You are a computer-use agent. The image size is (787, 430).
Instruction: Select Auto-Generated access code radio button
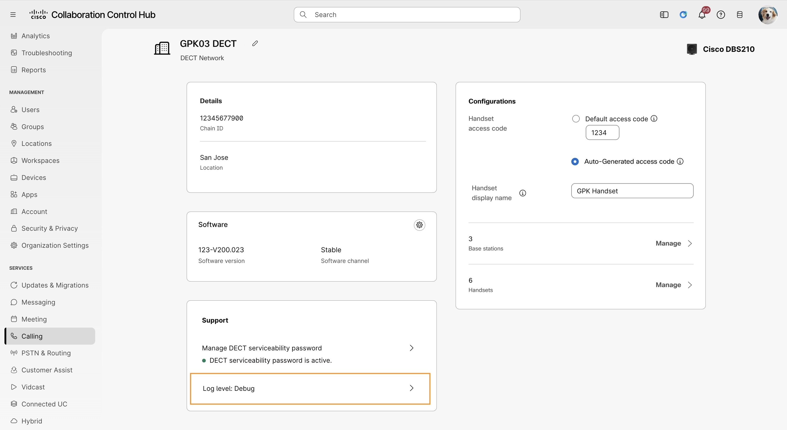pos(575,161)
